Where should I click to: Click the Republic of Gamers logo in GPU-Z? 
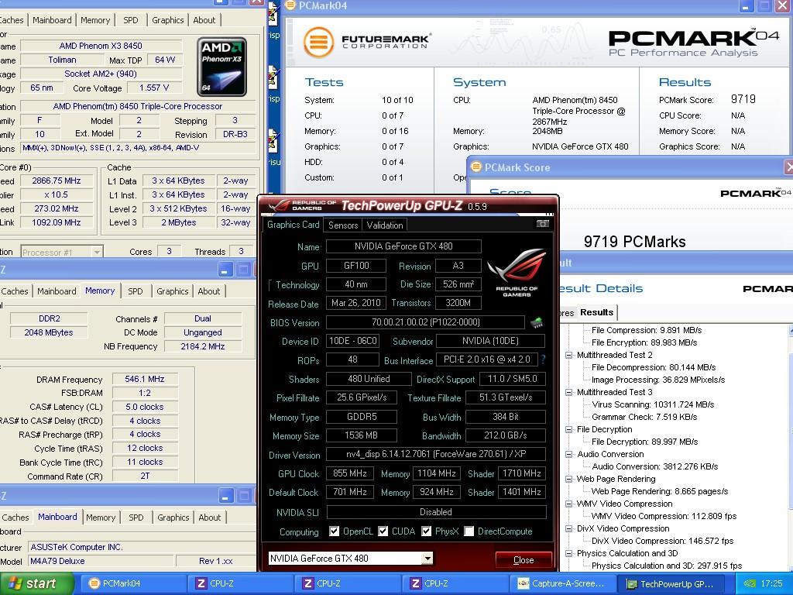pyautogui.click(x=517, y=272)
